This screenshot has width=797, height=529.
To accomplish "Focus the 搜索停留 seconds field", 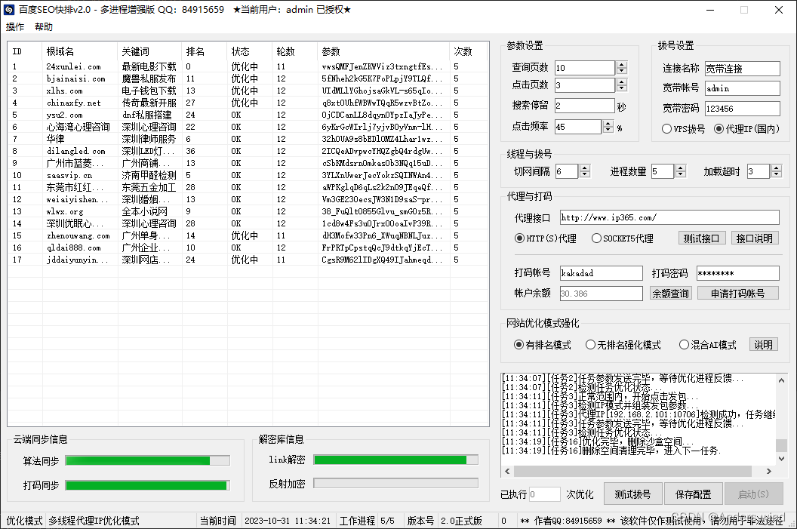I will pos(584,106).
